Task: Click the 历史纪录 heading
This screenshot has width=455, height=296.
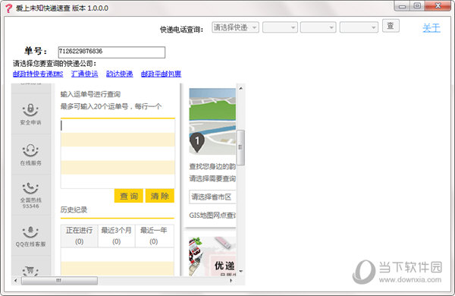Action: pos(74,209)
